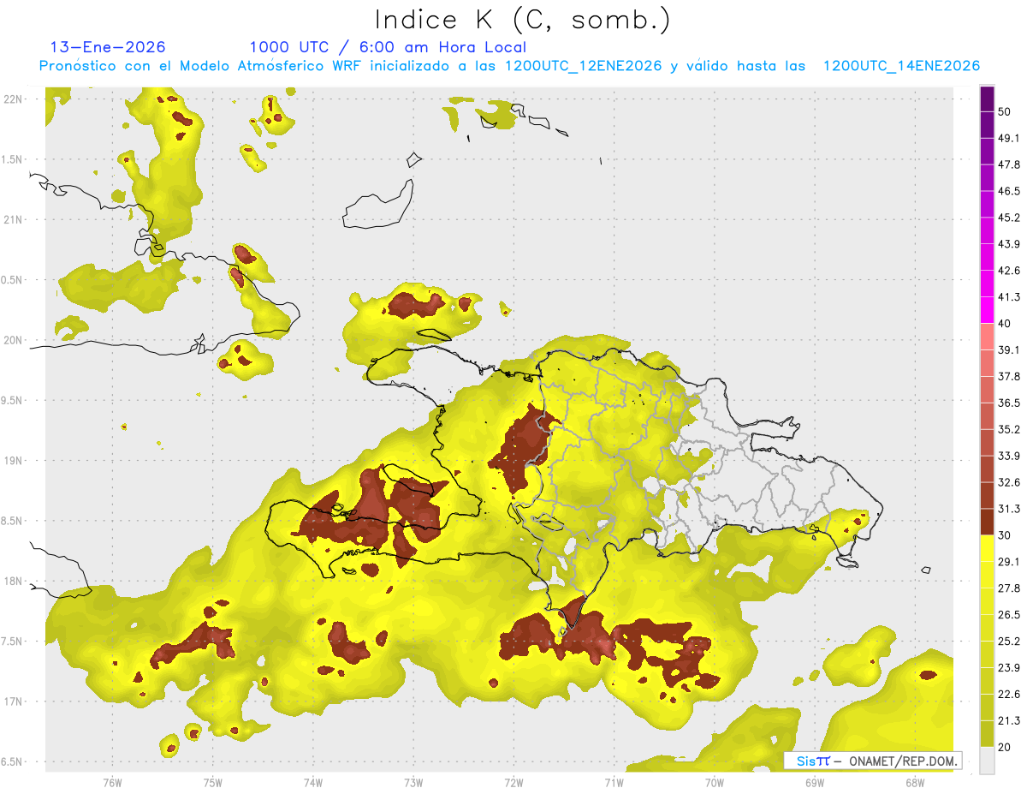Click the '18N' latitude label

point(13,581)
